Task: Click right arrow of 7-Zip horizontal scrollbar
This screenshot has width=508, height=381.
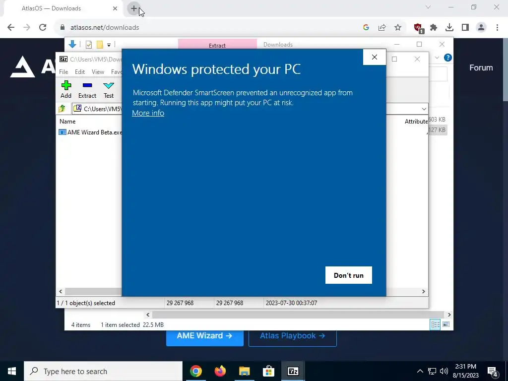Action: 424,291
